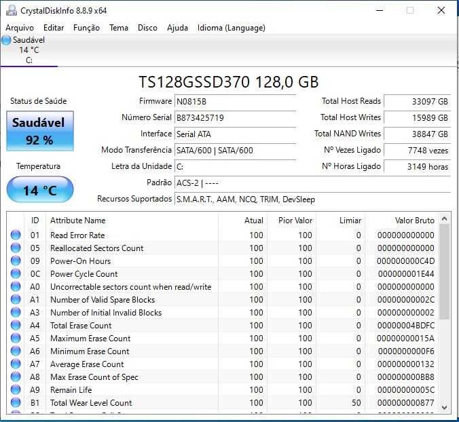Click status orb for Read Error Rate row
Image resolution: width=459 pixels, height=422 pixels.
[x=16, y=235]
